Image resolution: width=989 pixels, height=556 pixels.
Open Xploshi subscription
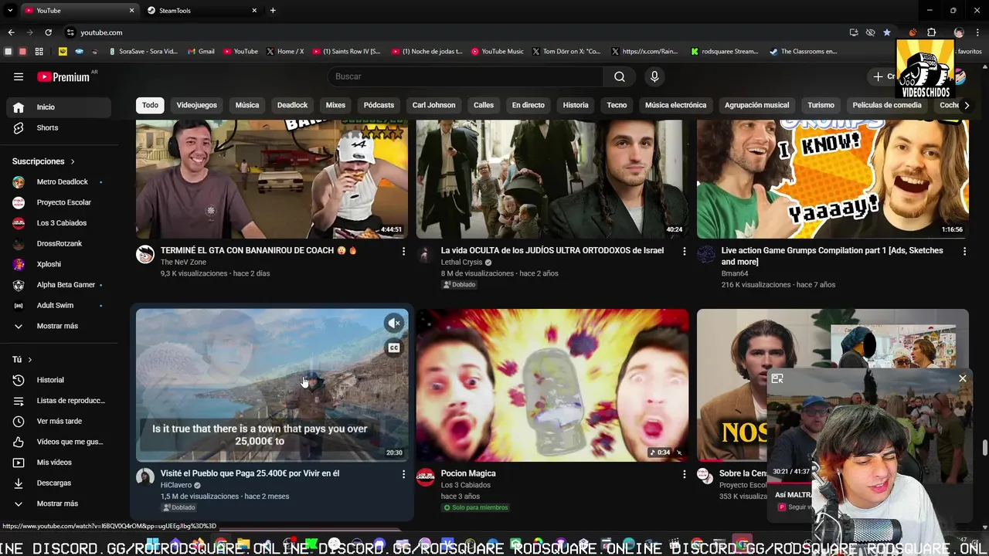[58, 264]
